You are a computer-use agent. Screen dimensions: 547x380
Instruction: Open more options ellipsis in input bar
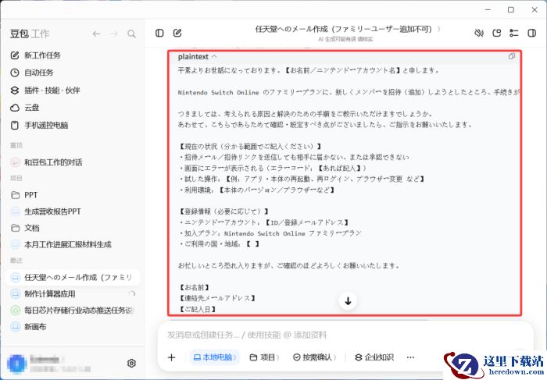(x=410, y=357)
